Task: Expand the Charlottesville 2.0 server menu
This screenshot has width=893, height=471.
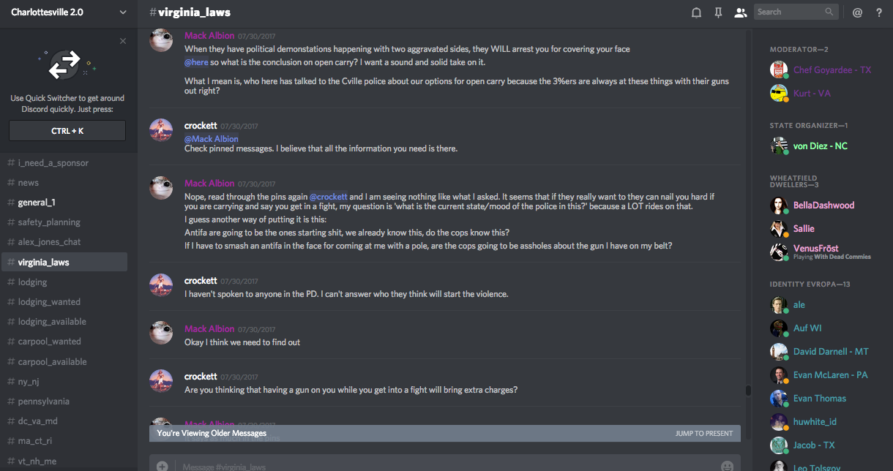Action: pos(122,12)
